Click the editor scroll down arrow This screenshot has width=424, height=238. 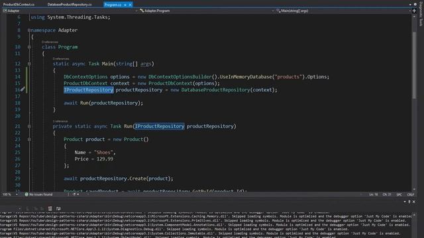414,190
